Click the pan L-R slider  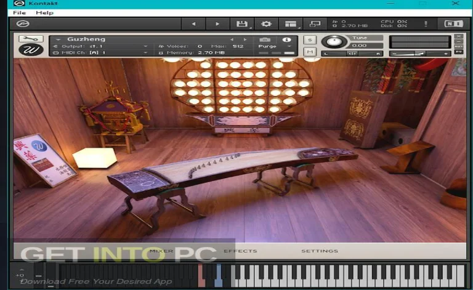pyautogui.click(x=352, y=54)
